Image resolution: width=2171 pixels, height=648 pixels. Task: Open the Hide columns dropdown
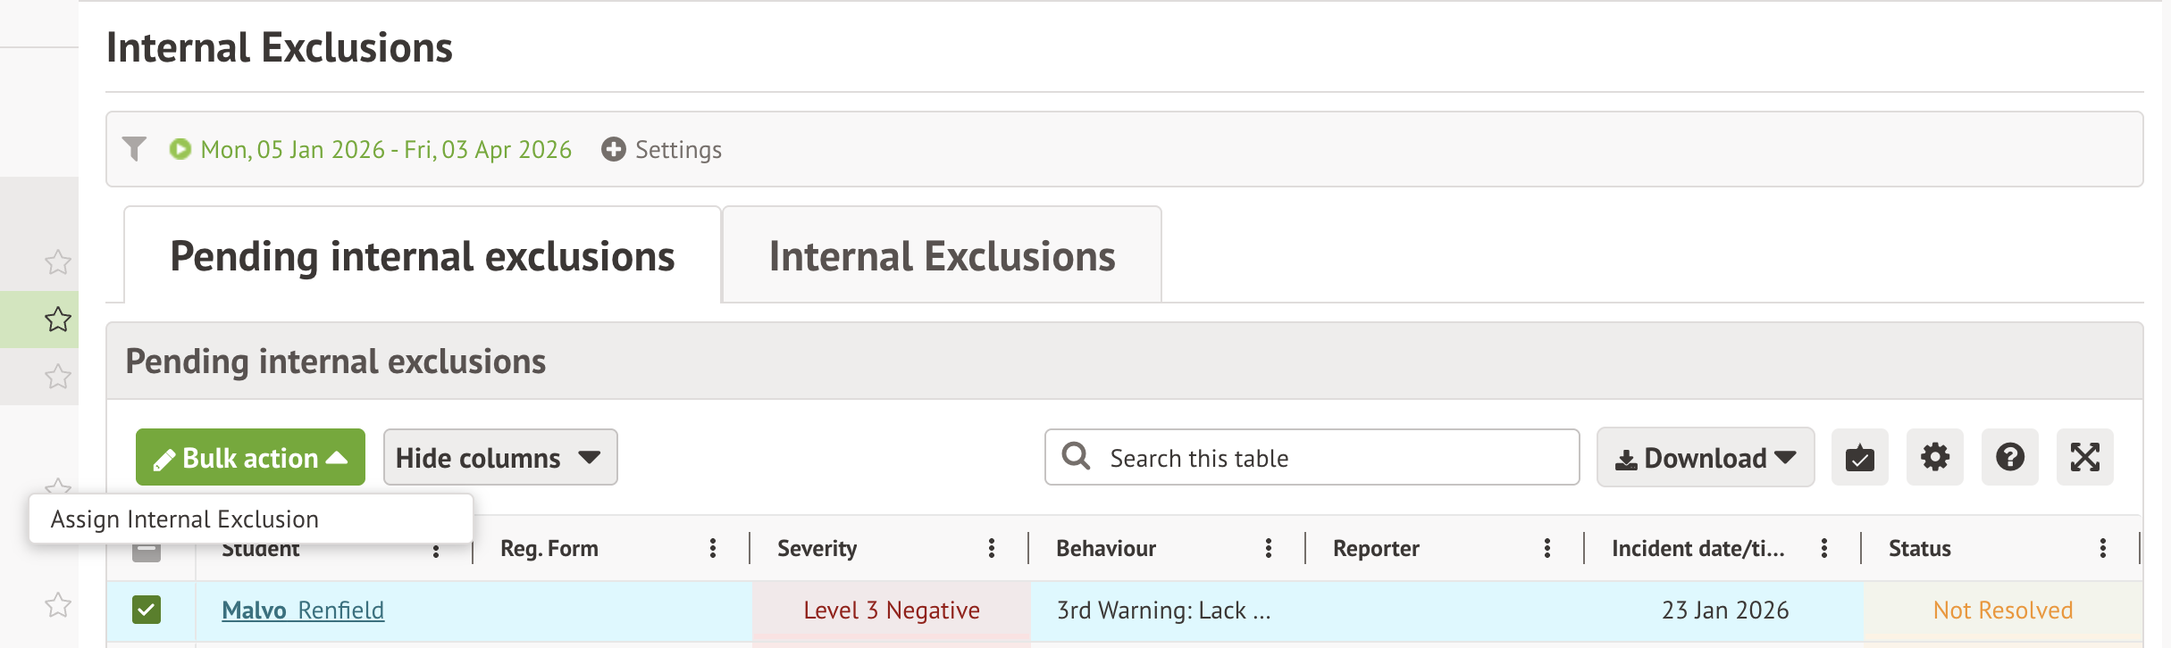(499, 458)
